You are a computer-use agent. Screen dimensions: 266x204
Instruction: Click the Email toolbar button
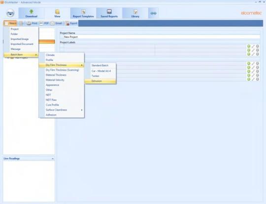[x=56, y=23]
